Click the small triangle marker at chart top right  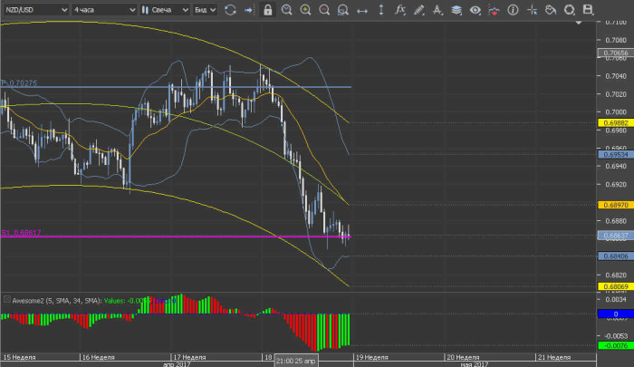579,23
